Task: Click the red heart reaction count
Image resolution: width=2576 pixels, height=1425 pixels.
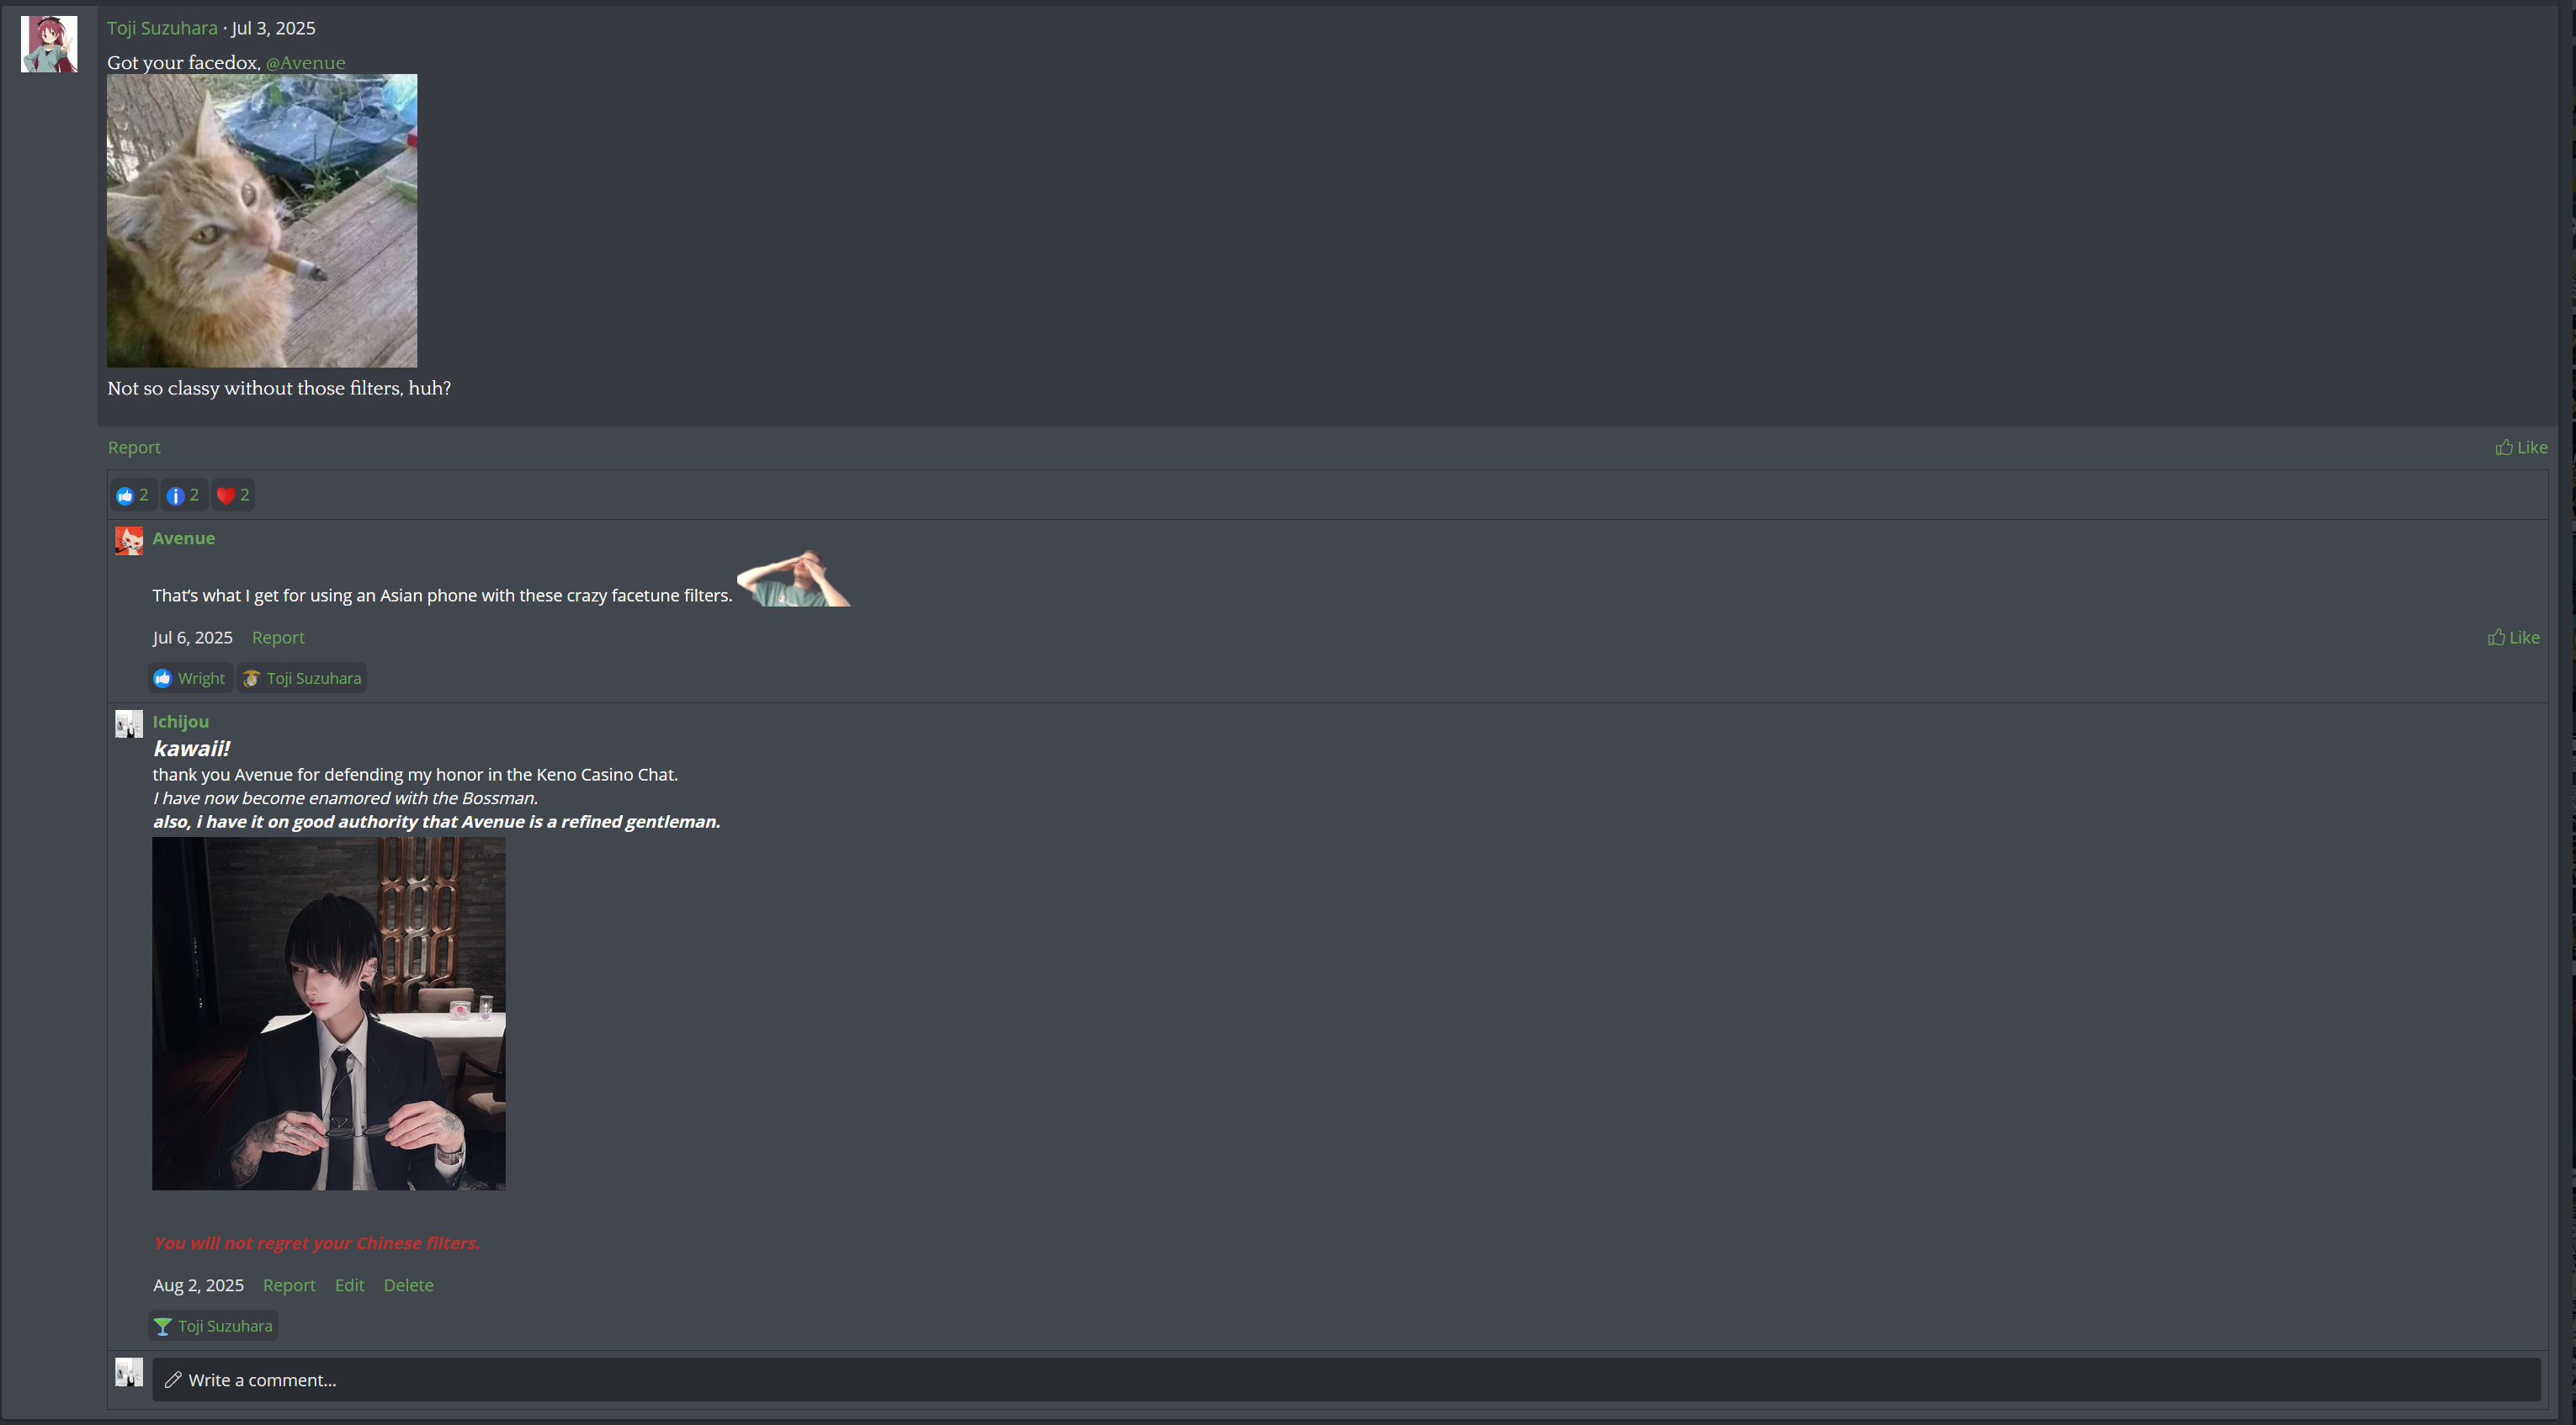Action: pos(233,495)
